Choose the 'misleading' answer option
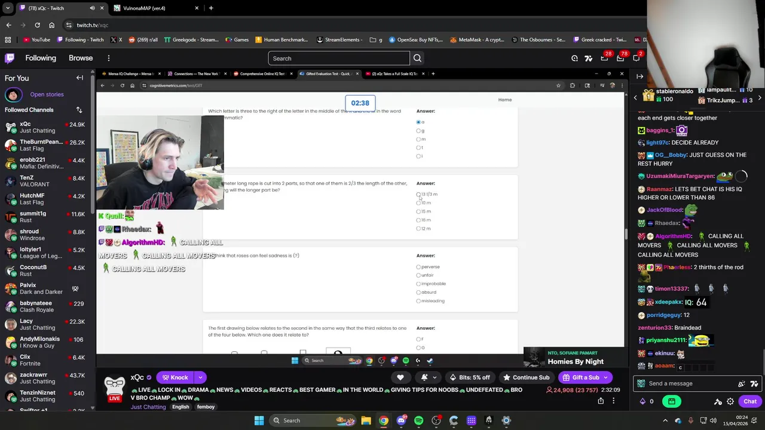This screenshot has height=430, width=765. coord(418,301)
